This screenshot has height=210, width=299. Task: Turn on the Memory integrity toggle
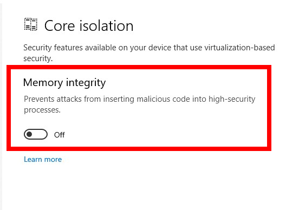pos(36,134)
